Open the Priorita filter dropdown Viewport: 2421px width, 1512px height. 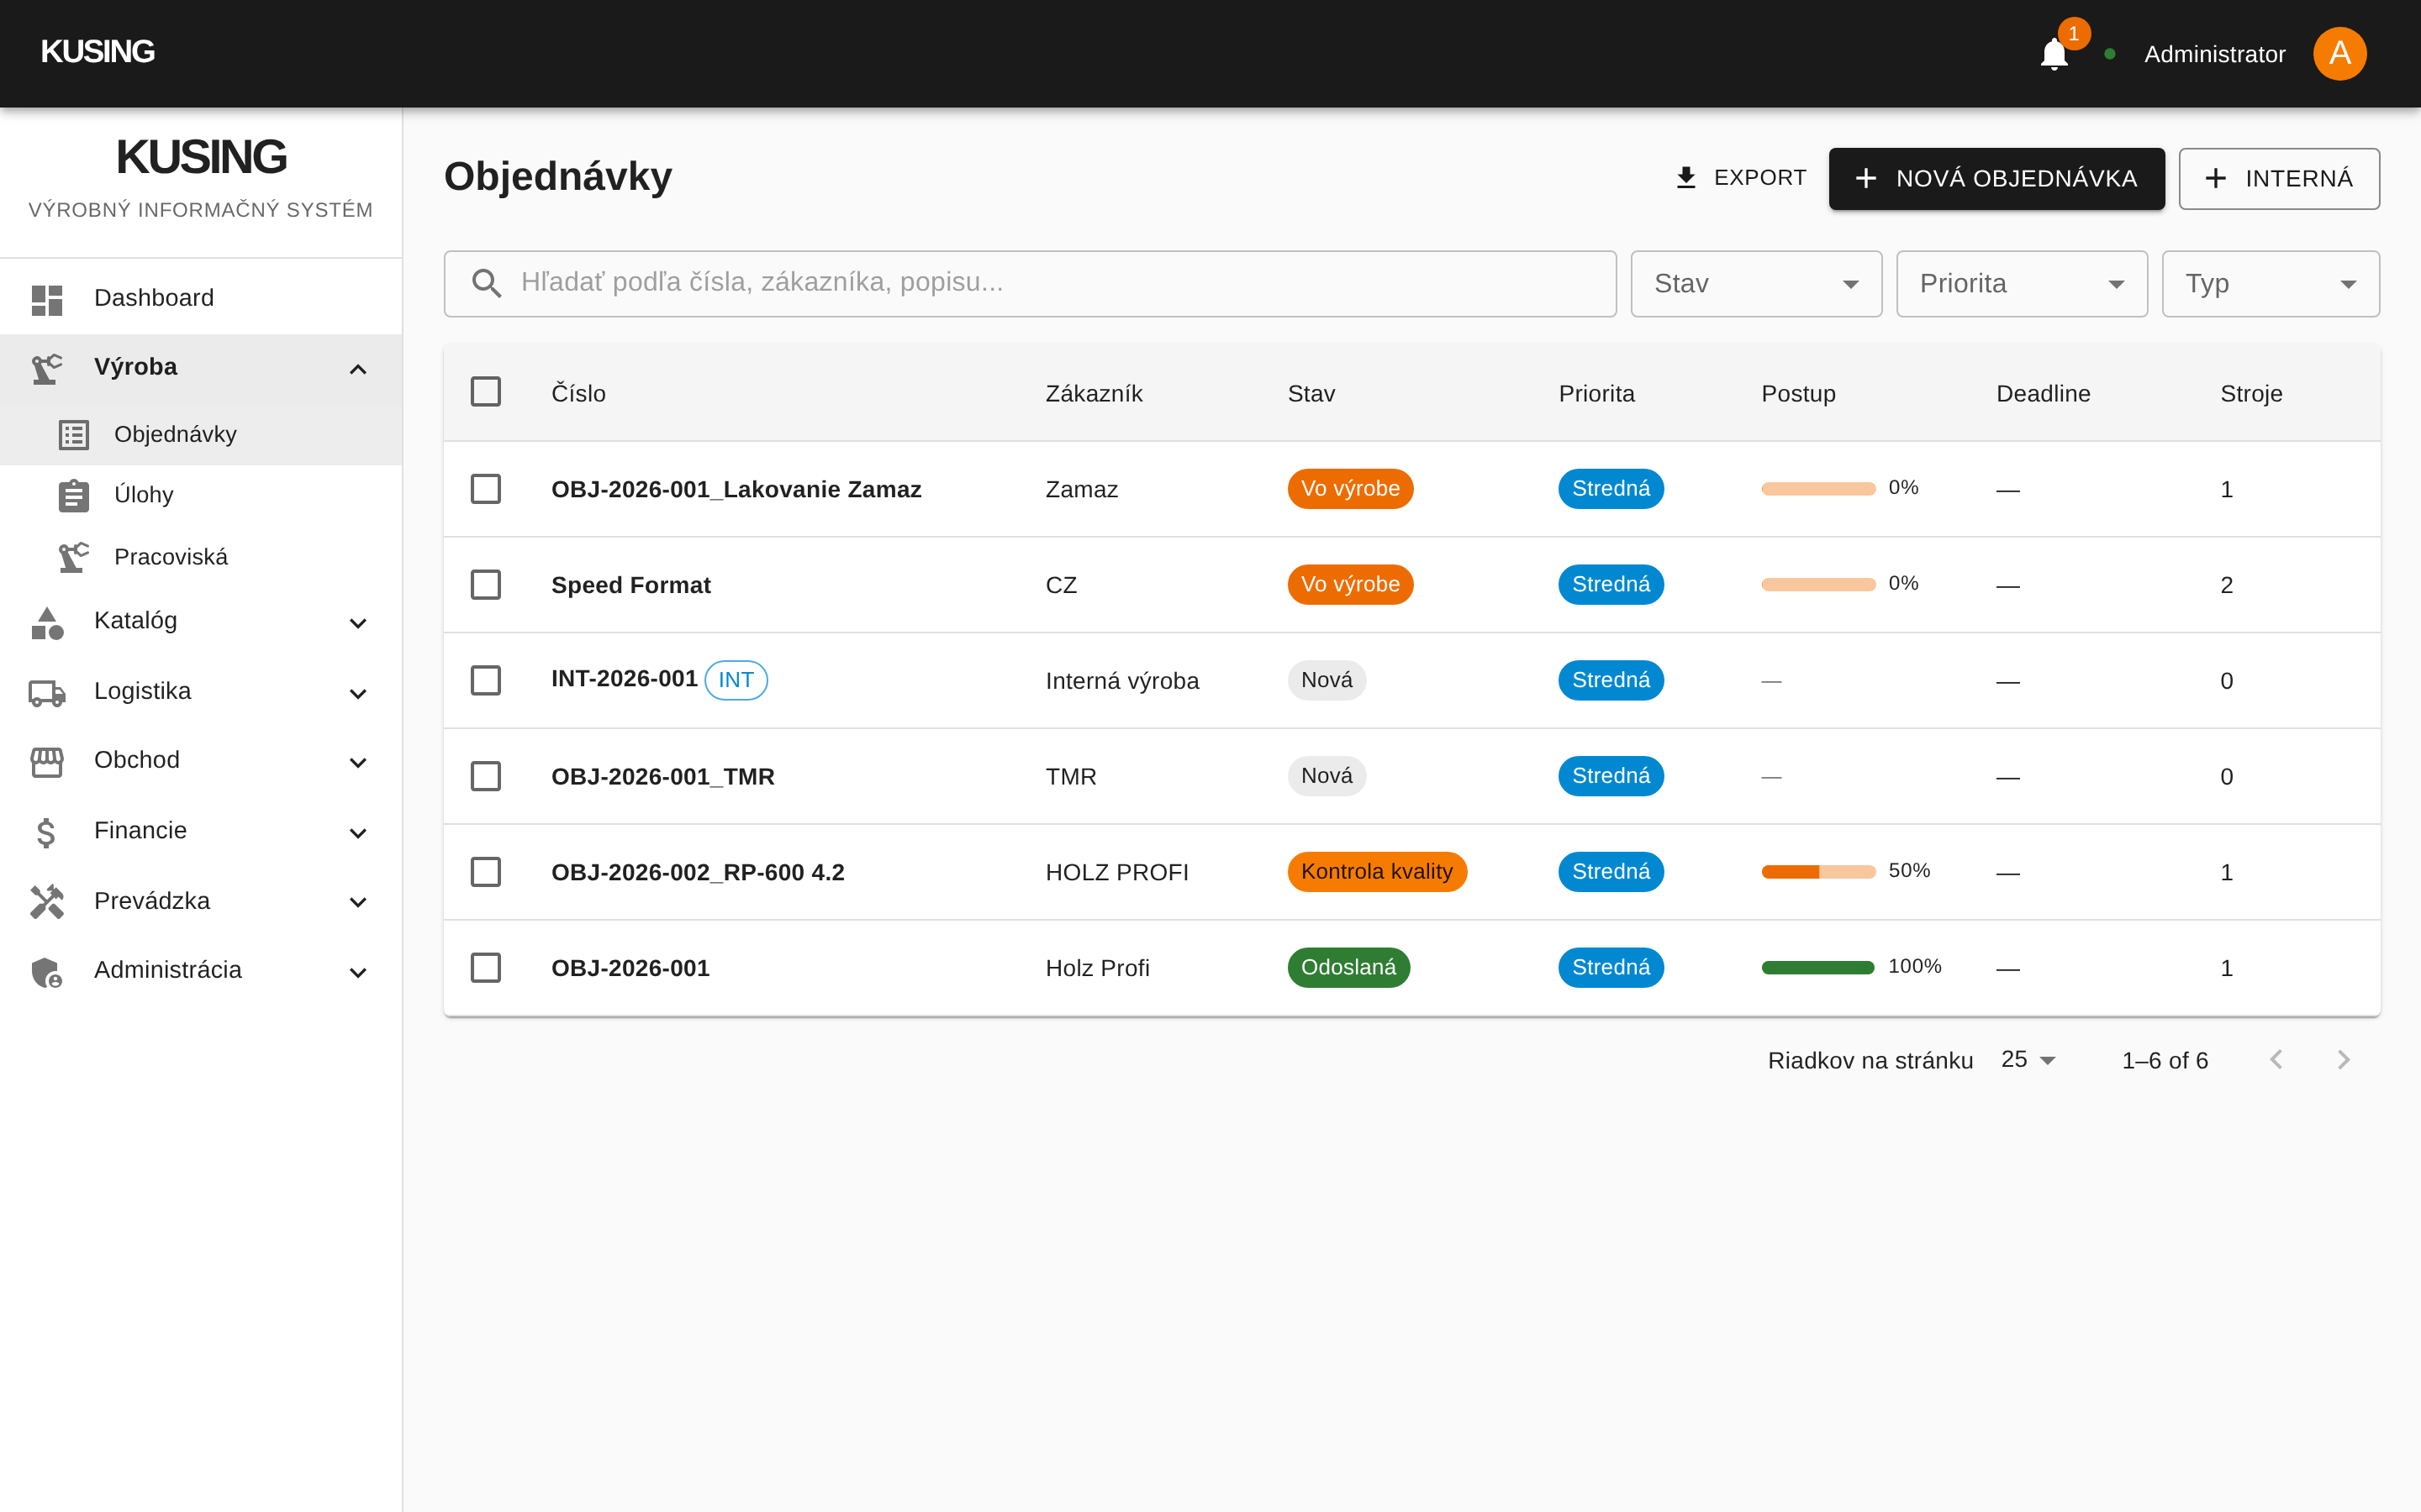(2021, 284)
